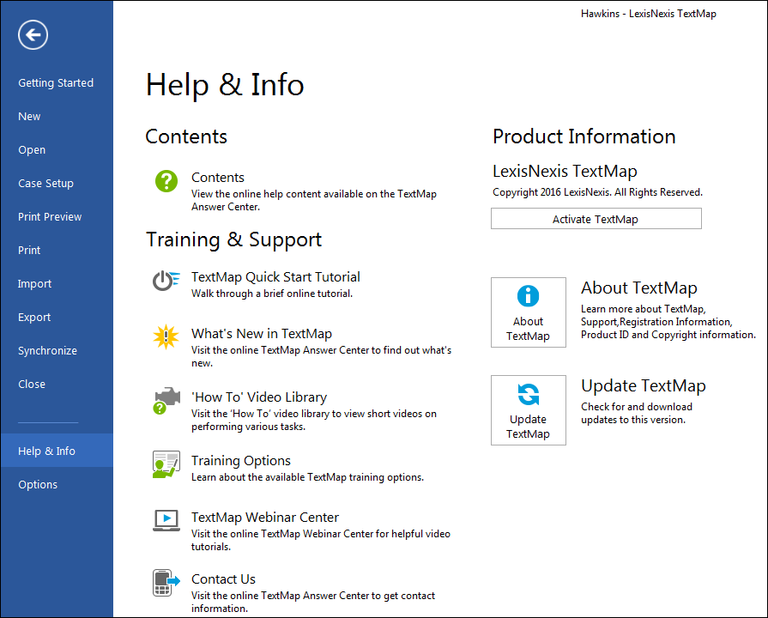The width and height of the screenshot is (768, 618).
Task: Click the Copyright 2016 LexisNexis text
Action: pyautogui.click(x=597, y=192)
